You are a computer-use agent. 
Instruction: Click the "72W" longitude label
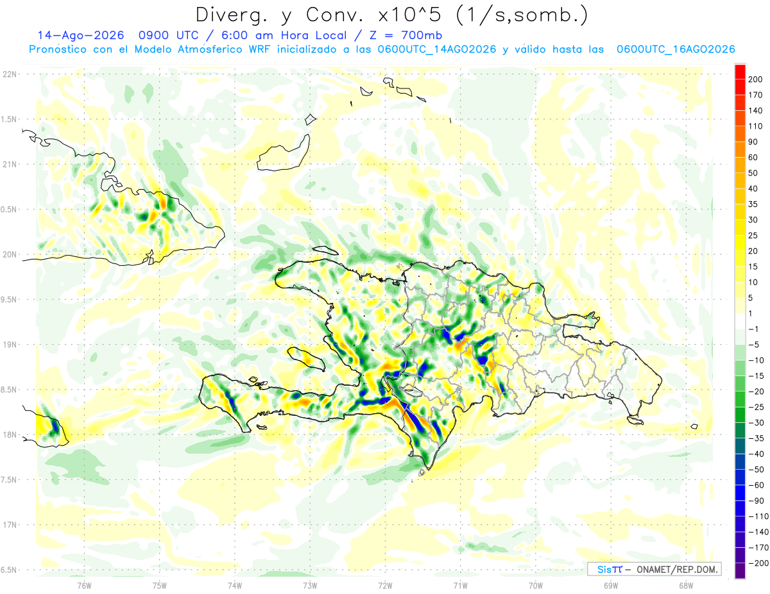point(385,584)
